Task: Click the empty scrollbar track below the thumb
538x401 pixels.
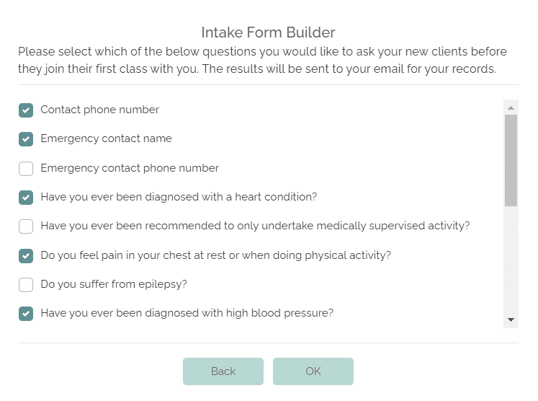Action: click(511, 260)
